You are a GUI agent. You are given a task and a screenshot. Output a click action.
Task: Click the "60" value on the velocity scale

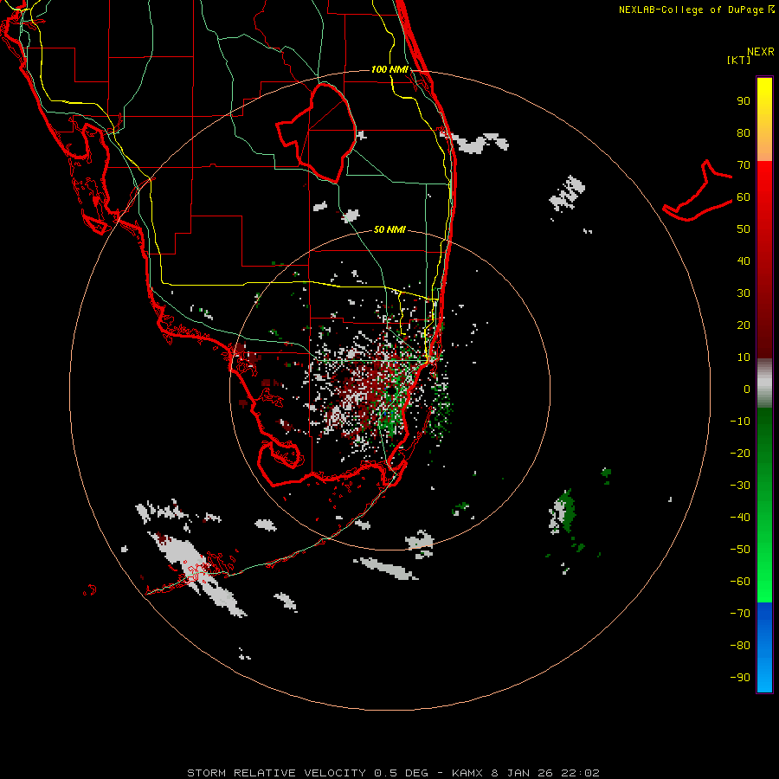[744, 197]
